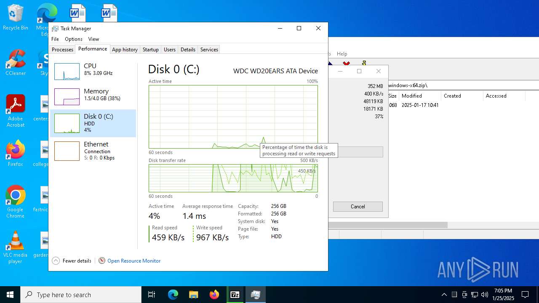The height and width of the screenshot is (303, 539).
Task: Open Task View from taskbar
Action: click(152, 295)
